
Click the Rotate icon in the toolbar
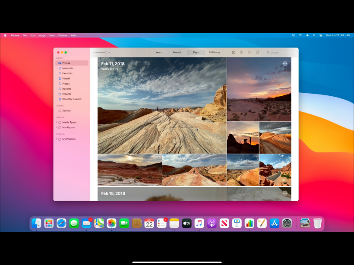tap(257, 52)
